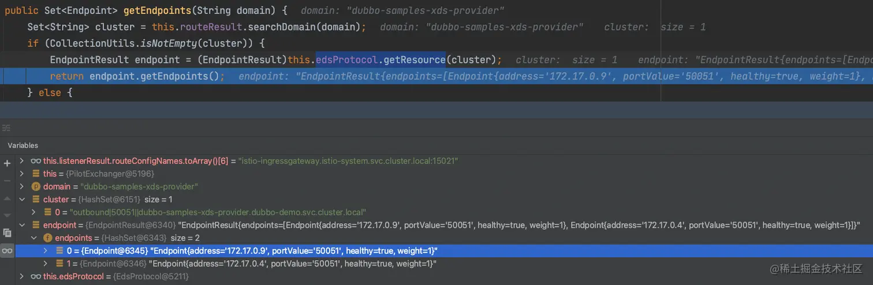This screenshot has height=285, width=873.
Task: Select the outbound|50051 cluster entry text
Action: click(218, 212)
